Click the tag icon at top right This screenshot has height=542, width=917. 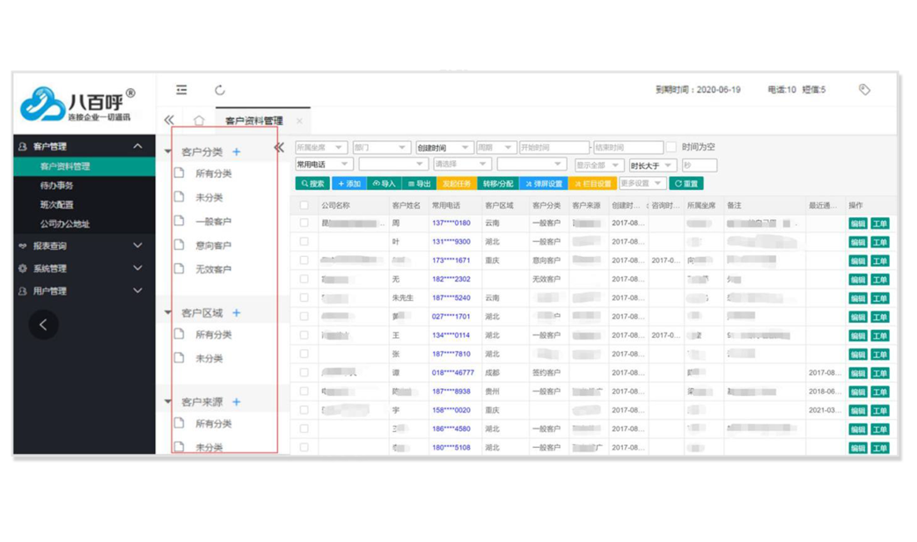[x=864, y=90]
